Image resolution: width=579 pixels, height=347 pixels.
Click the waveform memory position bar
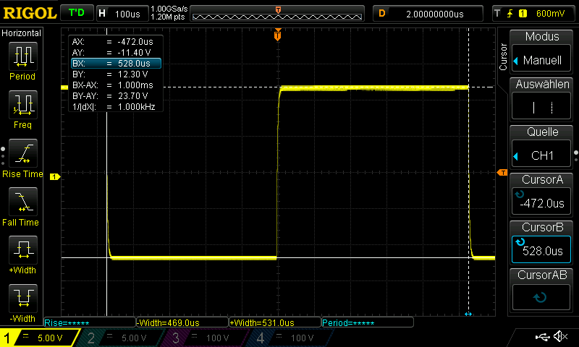(x=278, y=14)
